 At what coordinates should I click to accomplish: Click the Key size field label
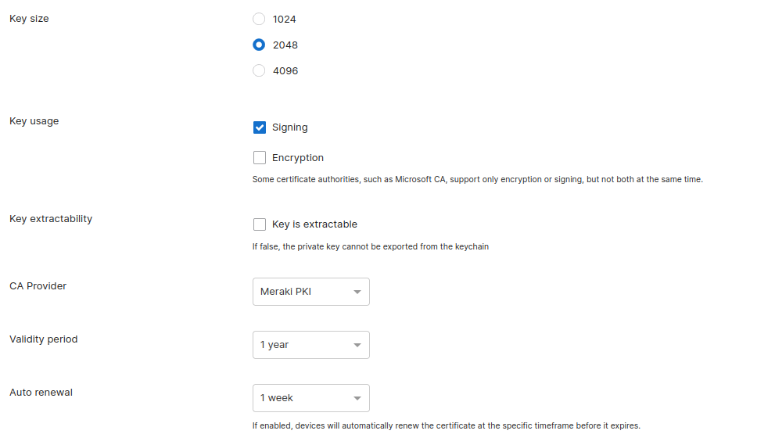click(x=29, y=19)
